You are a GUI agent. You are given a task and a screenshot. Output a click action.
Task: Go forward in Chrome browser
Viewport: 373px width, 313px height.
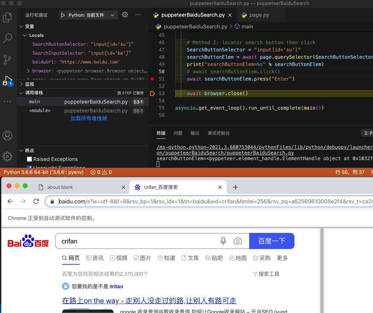pyautogui.click(x=23, y=201)
